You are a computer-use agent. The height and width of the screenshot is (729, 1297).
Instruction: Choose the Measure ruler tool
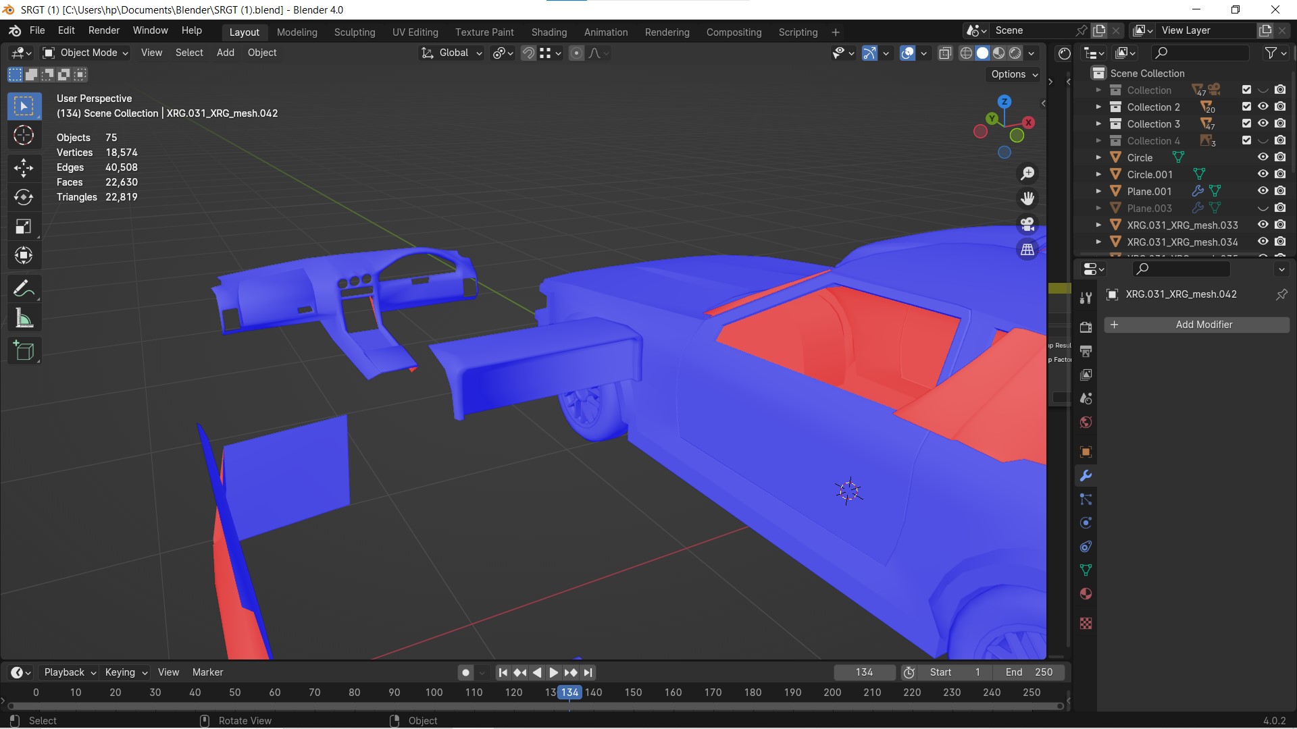point(24,319)
